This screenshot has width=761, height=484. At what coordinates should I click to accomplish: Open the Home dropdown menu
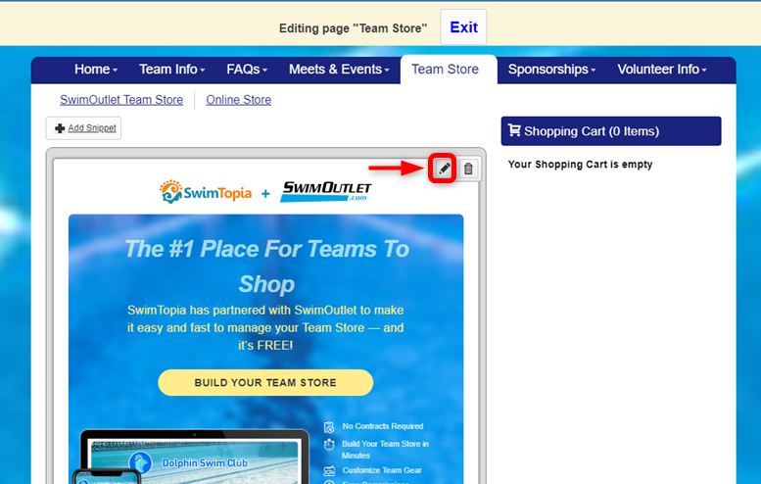(x=96, y=70)
